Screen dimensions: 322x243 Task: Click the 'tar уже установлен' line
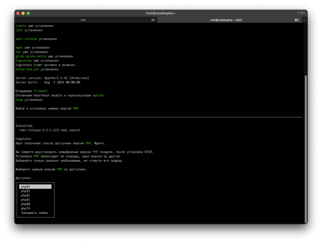[x=31, y=52]
